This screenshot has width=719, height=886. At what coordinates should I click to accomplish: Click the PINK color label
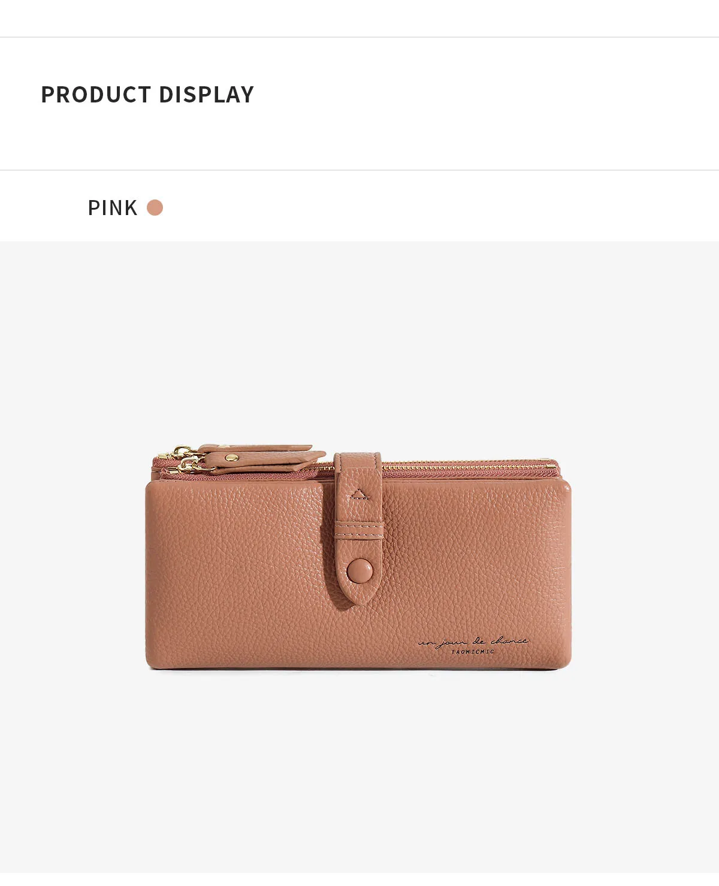click(x=113, y=208)
